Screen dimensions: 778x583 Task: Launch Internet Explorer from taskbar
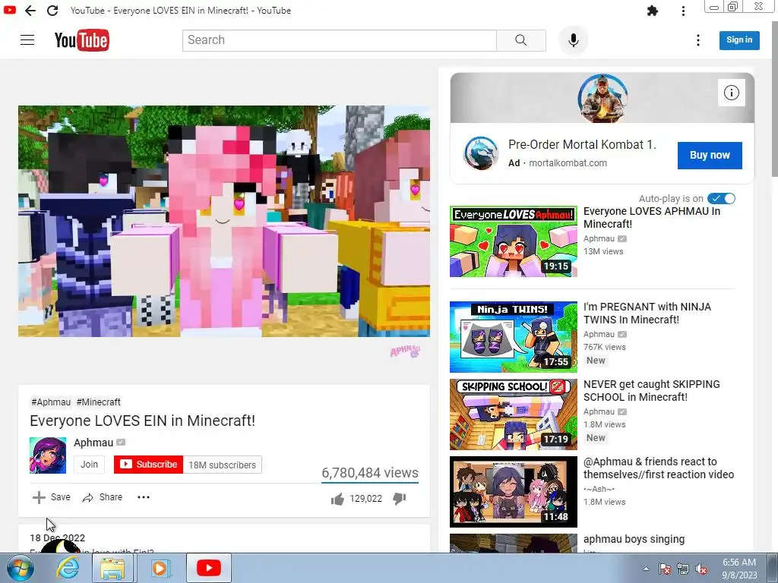(68, 568)
